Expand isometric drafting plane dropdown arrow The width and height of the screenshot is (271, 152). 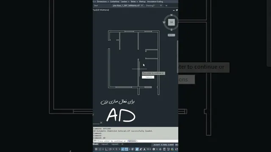click(x=119, y=149)
